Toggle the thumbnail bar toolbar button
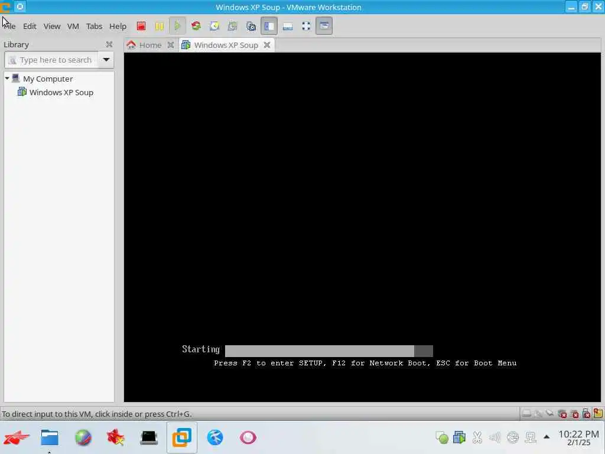The height and width of the screenshot is (454, 605). pyautogui.click(x=288, y=26)
